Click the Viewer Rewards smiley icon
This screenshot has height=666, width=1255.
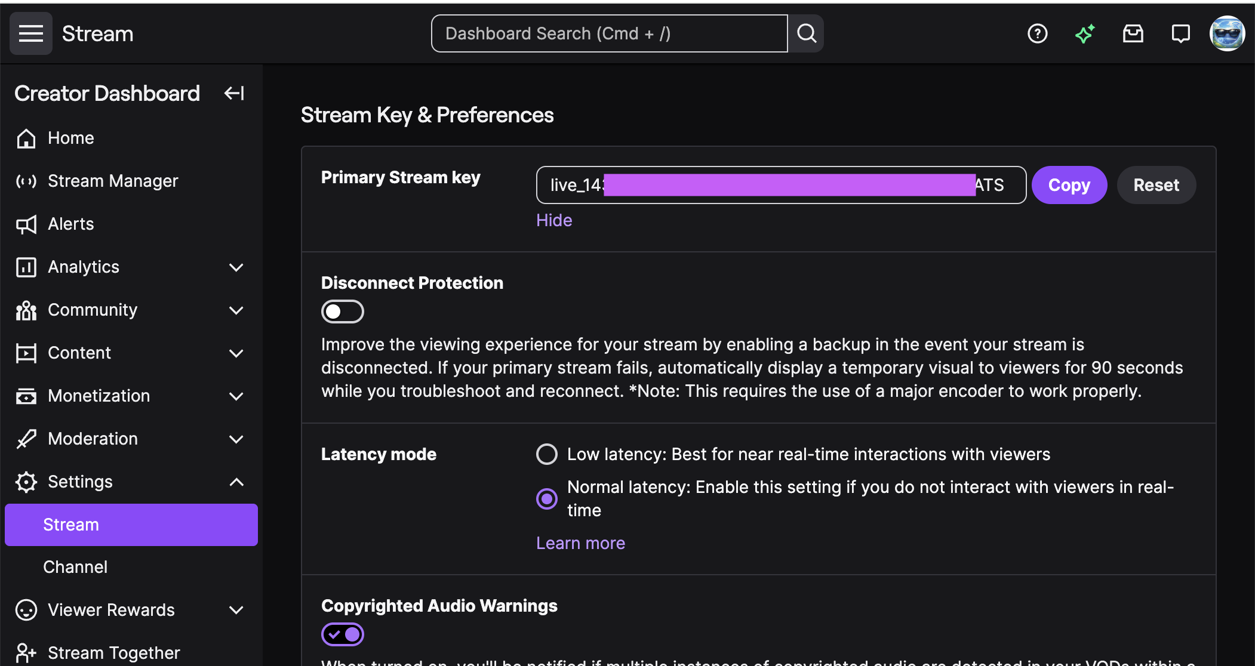tap(26, 610)
